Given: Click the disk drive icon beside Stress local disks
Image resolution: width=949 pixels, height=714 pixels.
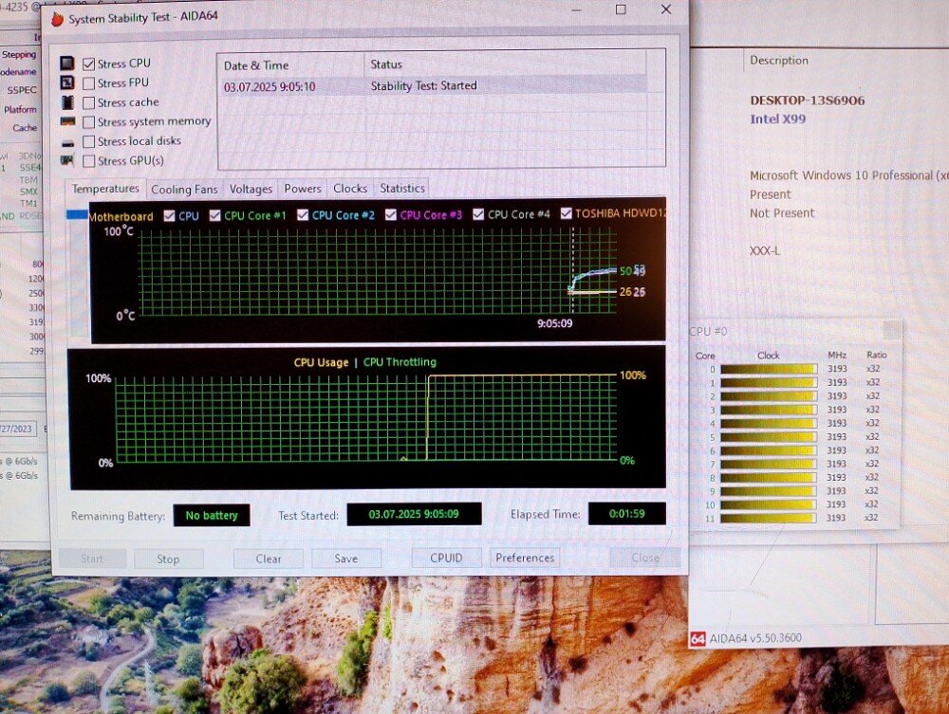Looking at the screenshot, I should [x=67, y=143].
